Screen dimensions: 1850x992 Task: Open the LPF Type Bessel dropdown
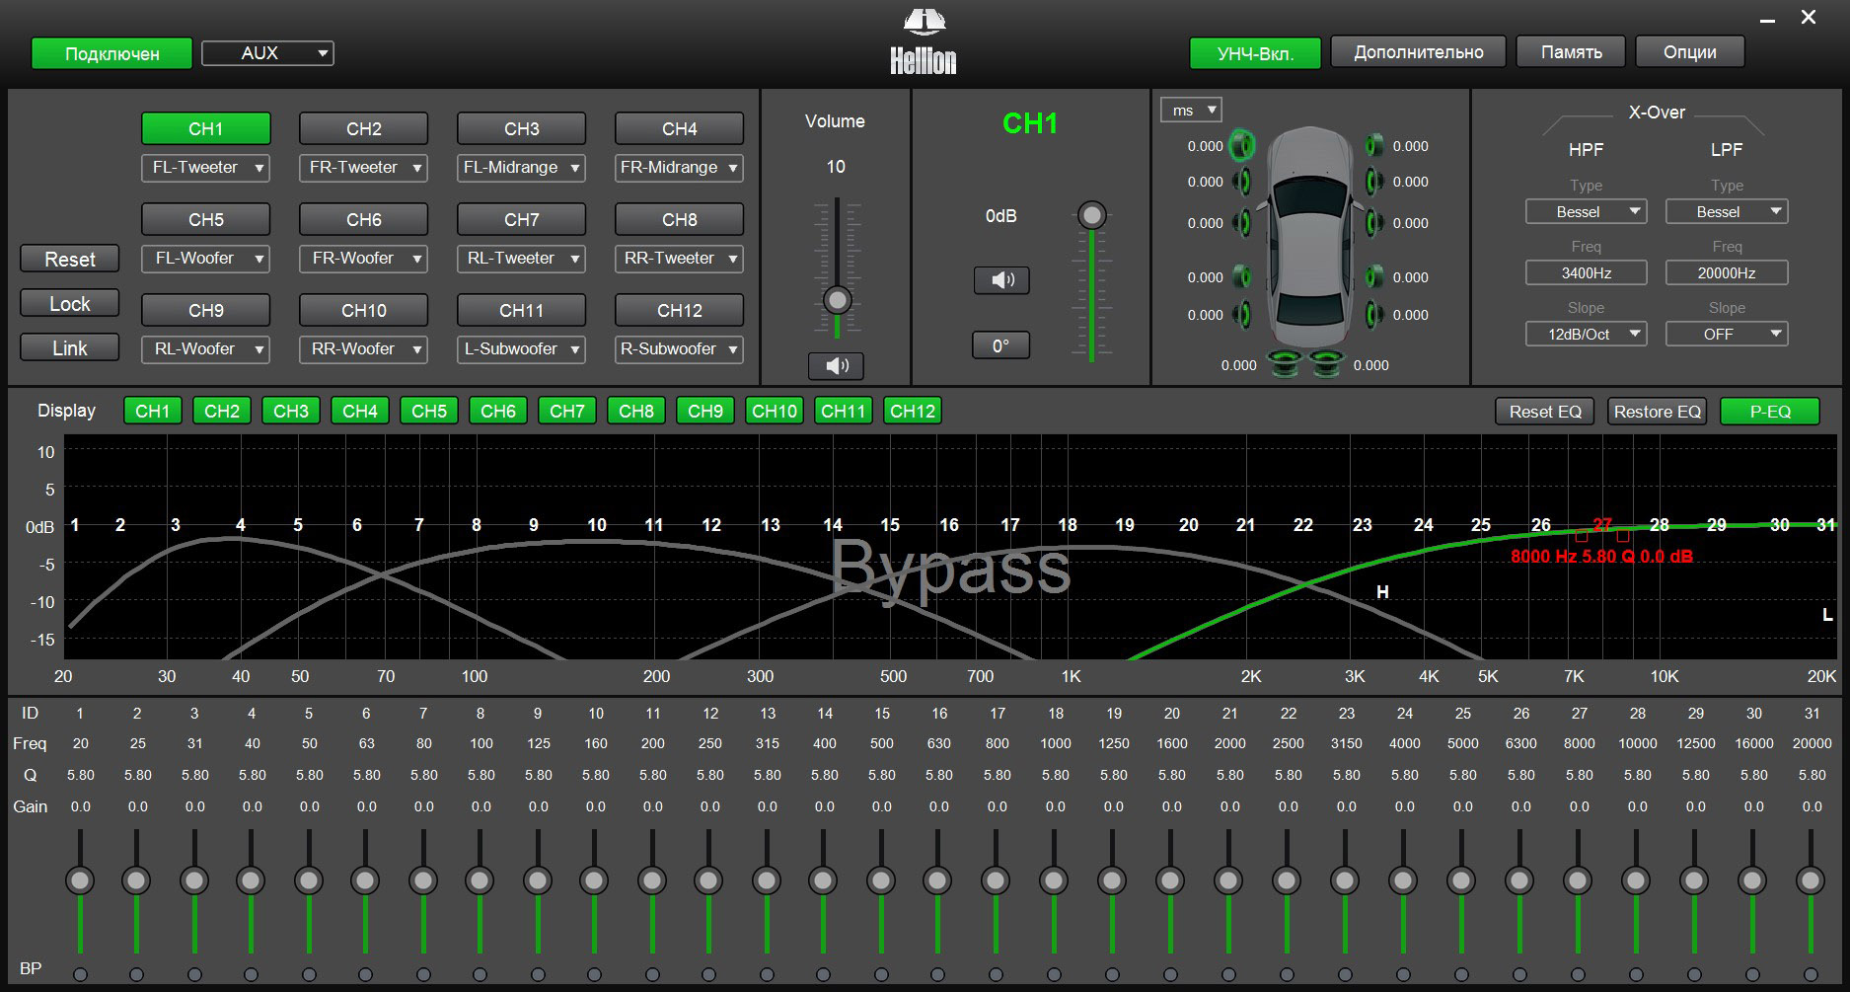point(1727,211)
